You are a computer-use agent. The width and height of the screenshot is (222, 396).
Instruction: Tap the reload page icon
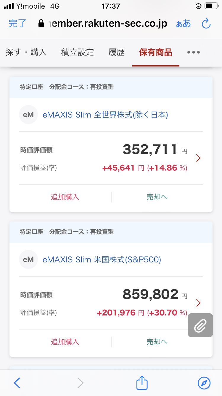click(206, 24)
